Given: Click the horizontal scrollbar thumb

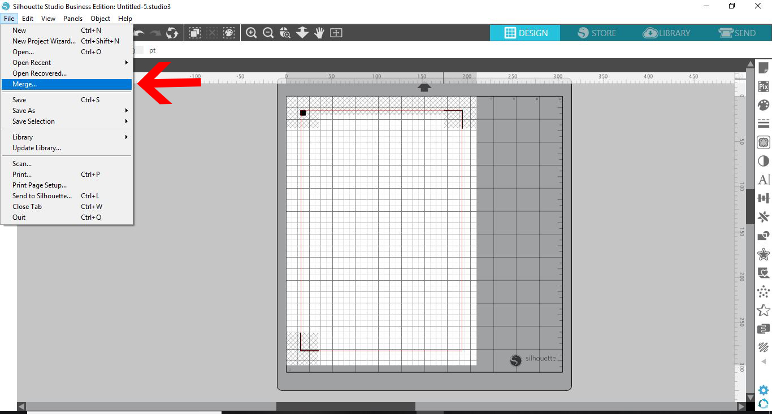Looking at the screenshot, I should point(345,407).
